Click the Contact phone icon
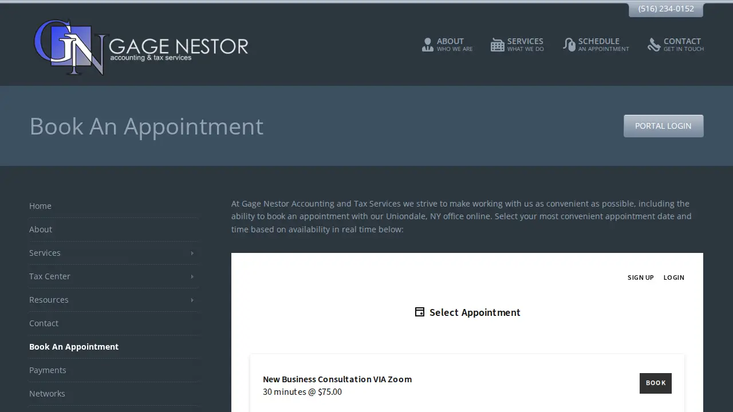 pyautogui.click(x=654, y=45)
